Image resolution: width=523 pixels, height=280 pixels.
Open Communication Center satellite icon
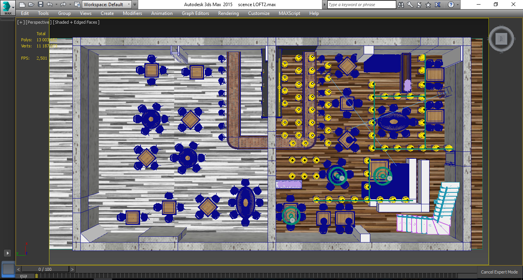[x=419, y=5]
